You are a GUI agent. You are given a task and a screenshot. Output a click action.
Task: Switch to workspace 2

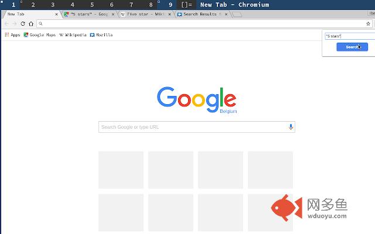[33, 5]
